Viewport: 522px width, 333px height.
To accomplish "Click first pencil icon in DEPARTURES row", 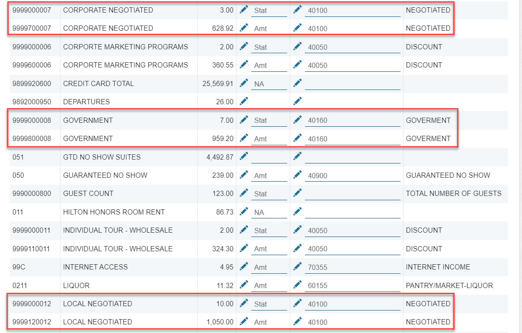I will pos(244,101).
